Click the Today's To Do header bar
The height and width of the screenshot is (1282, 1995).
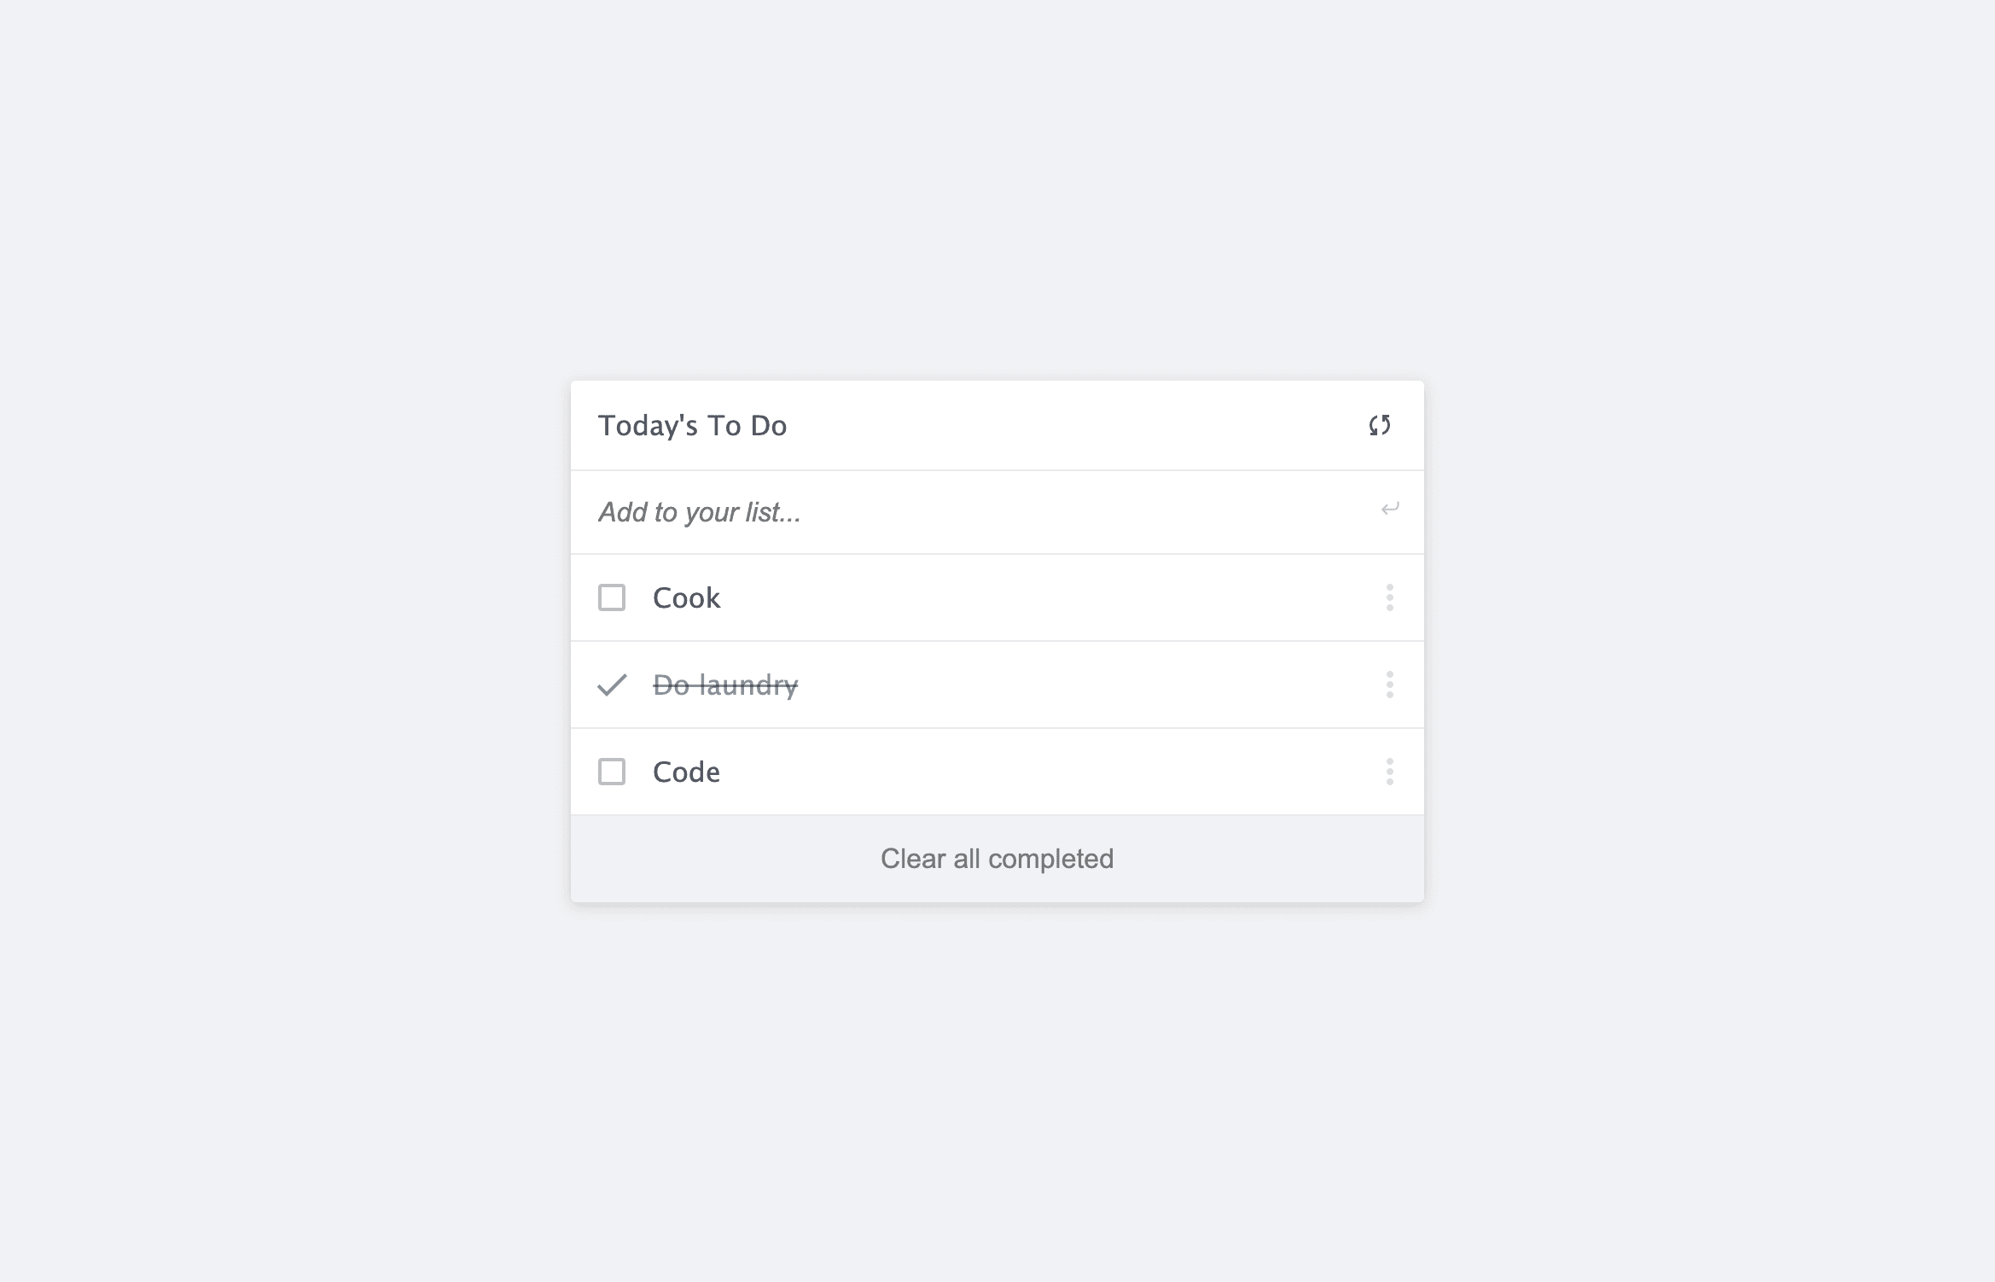tap(997, 425)
